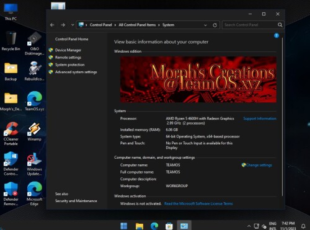Click Windows is not activated text
This screenshot has height=230, width=310.
(141, 203)
